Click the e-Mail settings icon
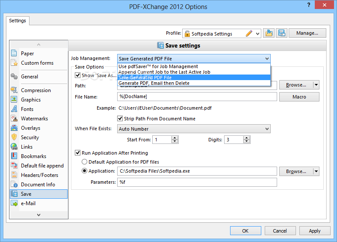The height and width of the screenshot is (242, 337). click(15, 203)
